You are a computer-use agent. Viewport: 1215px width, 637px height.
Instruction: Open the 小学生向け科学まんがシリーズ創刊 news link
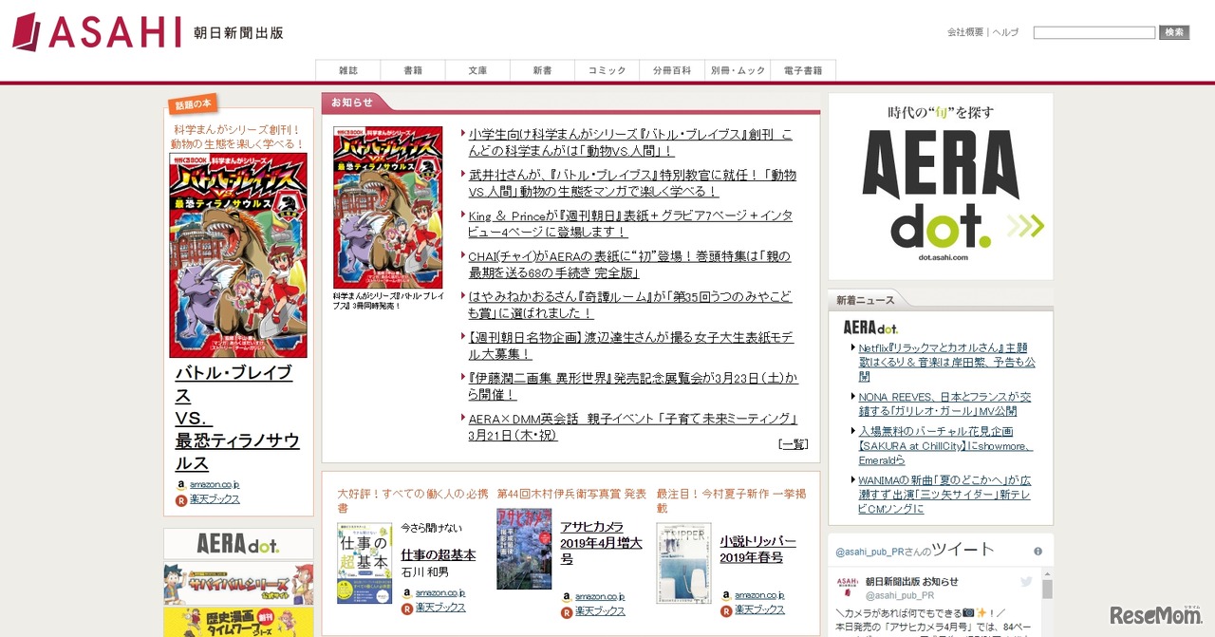pyautogui.click(x=630, y=142)
